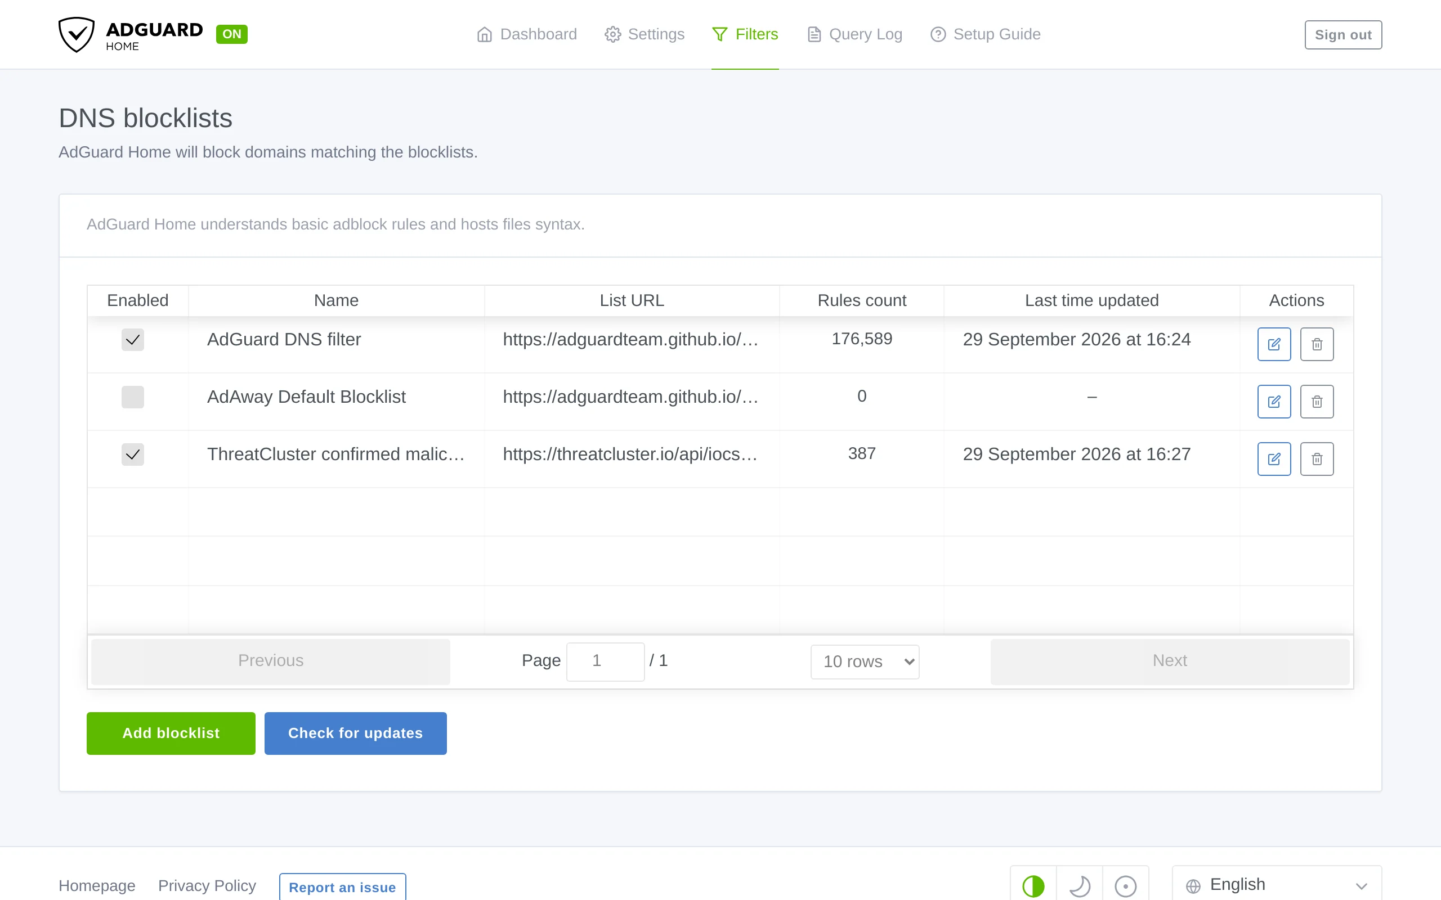Open the Setup Guide tab
The width and height of the screenshot is (1441, 900).
pyautogui.click(x=986, y=34)
